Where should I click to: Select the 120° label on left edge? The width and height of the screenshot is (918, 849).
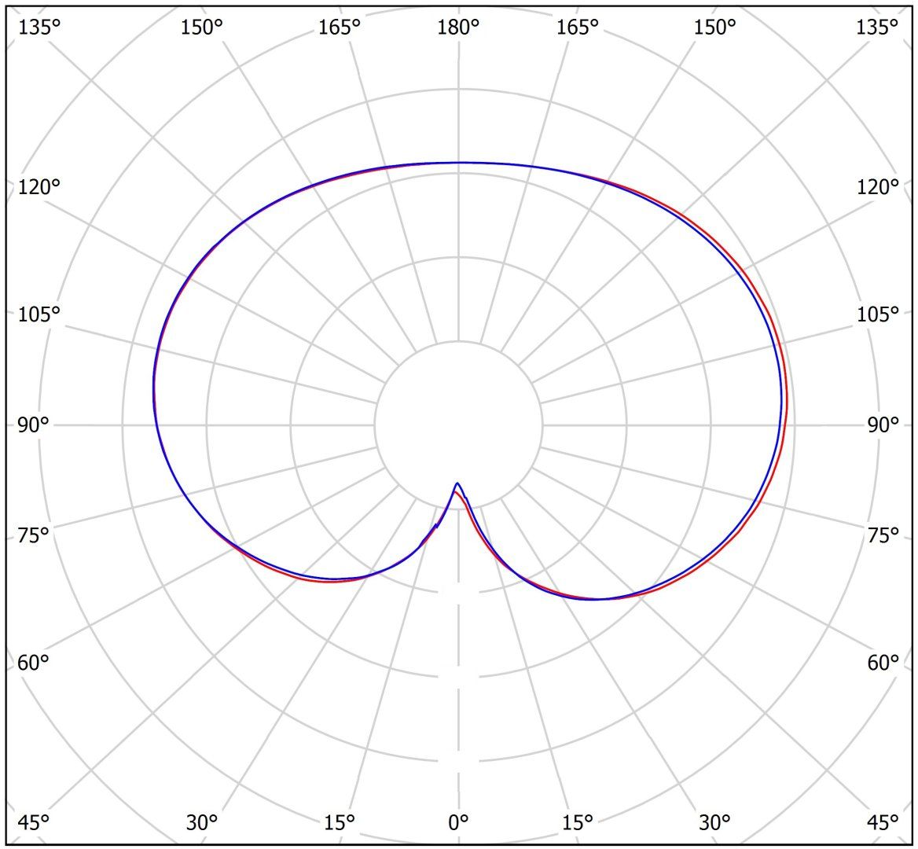click(x=39, y=187)
